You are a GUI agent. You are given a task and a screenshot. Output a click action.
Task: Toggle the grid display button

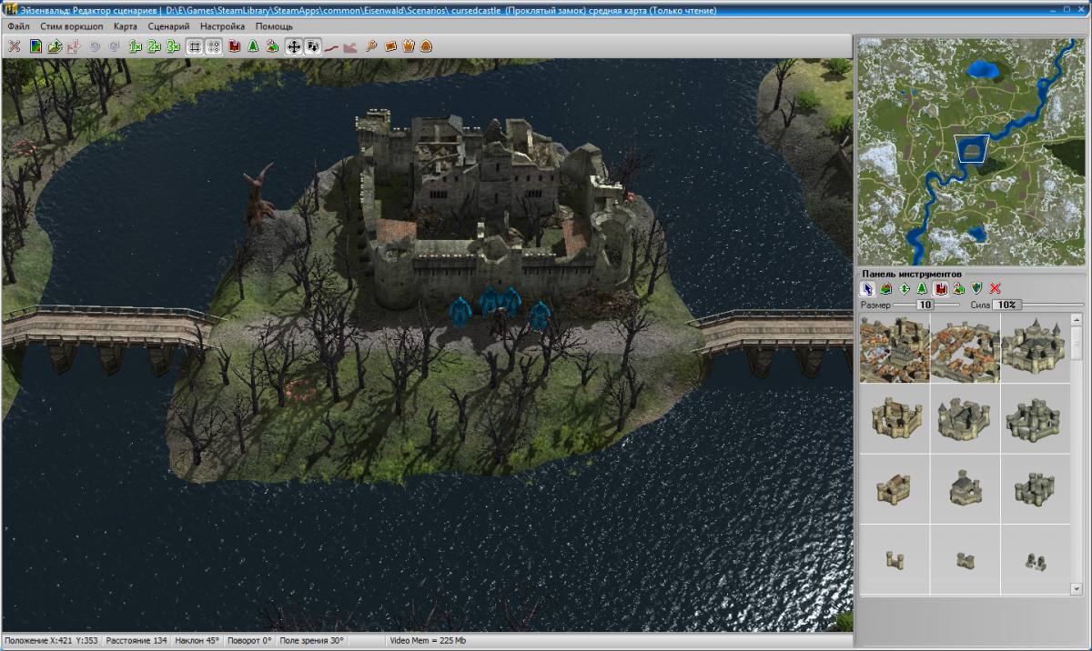coord(194,46)
